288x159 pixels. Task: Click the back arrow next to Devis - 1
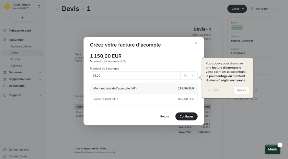pos(57,9)
